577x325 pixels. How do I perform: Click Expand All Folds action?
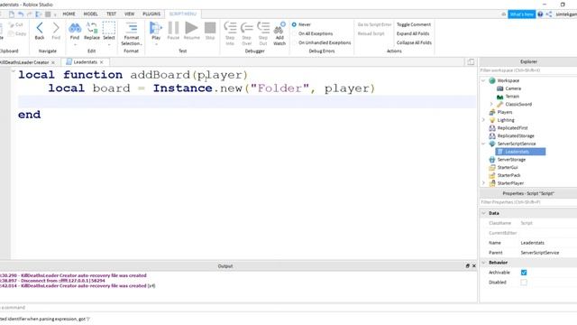pos(413,33)
